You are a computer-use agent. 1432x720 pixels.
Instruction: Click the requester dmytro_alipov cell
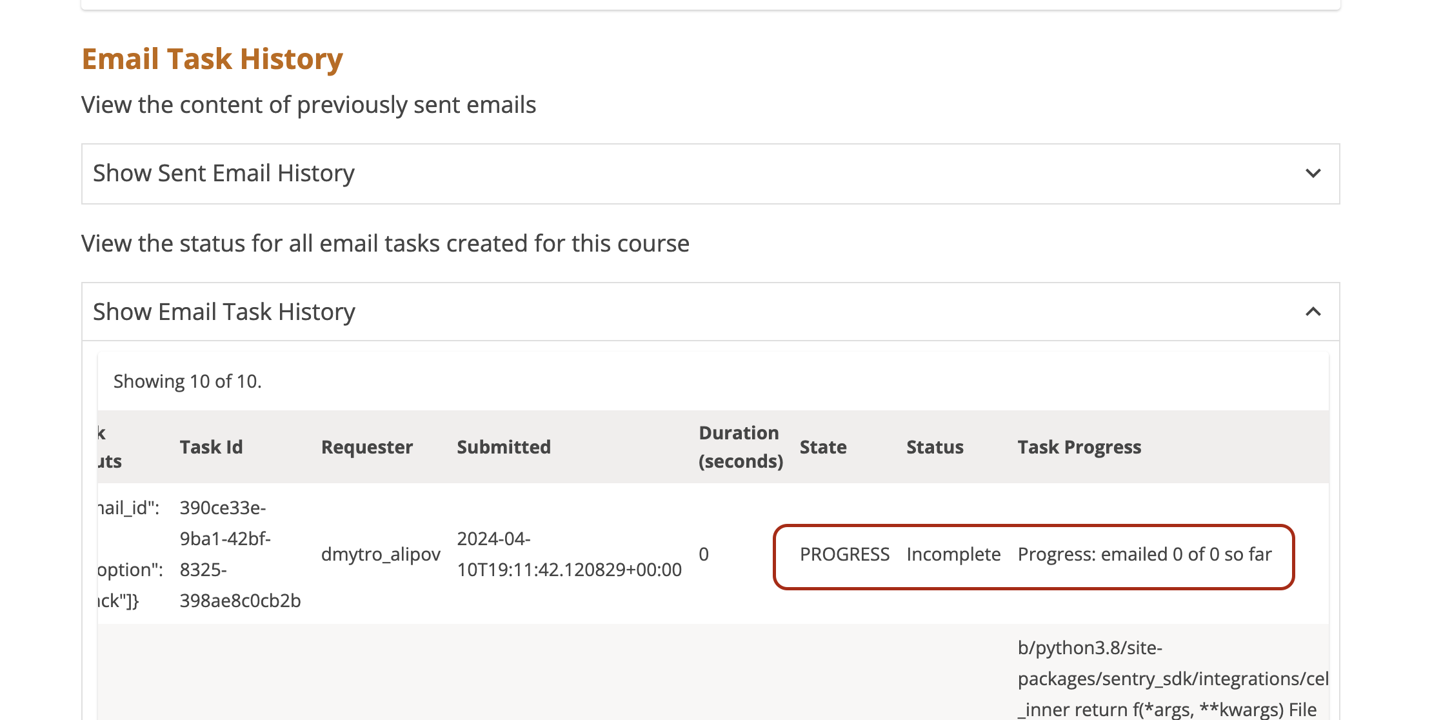[381, 554]
